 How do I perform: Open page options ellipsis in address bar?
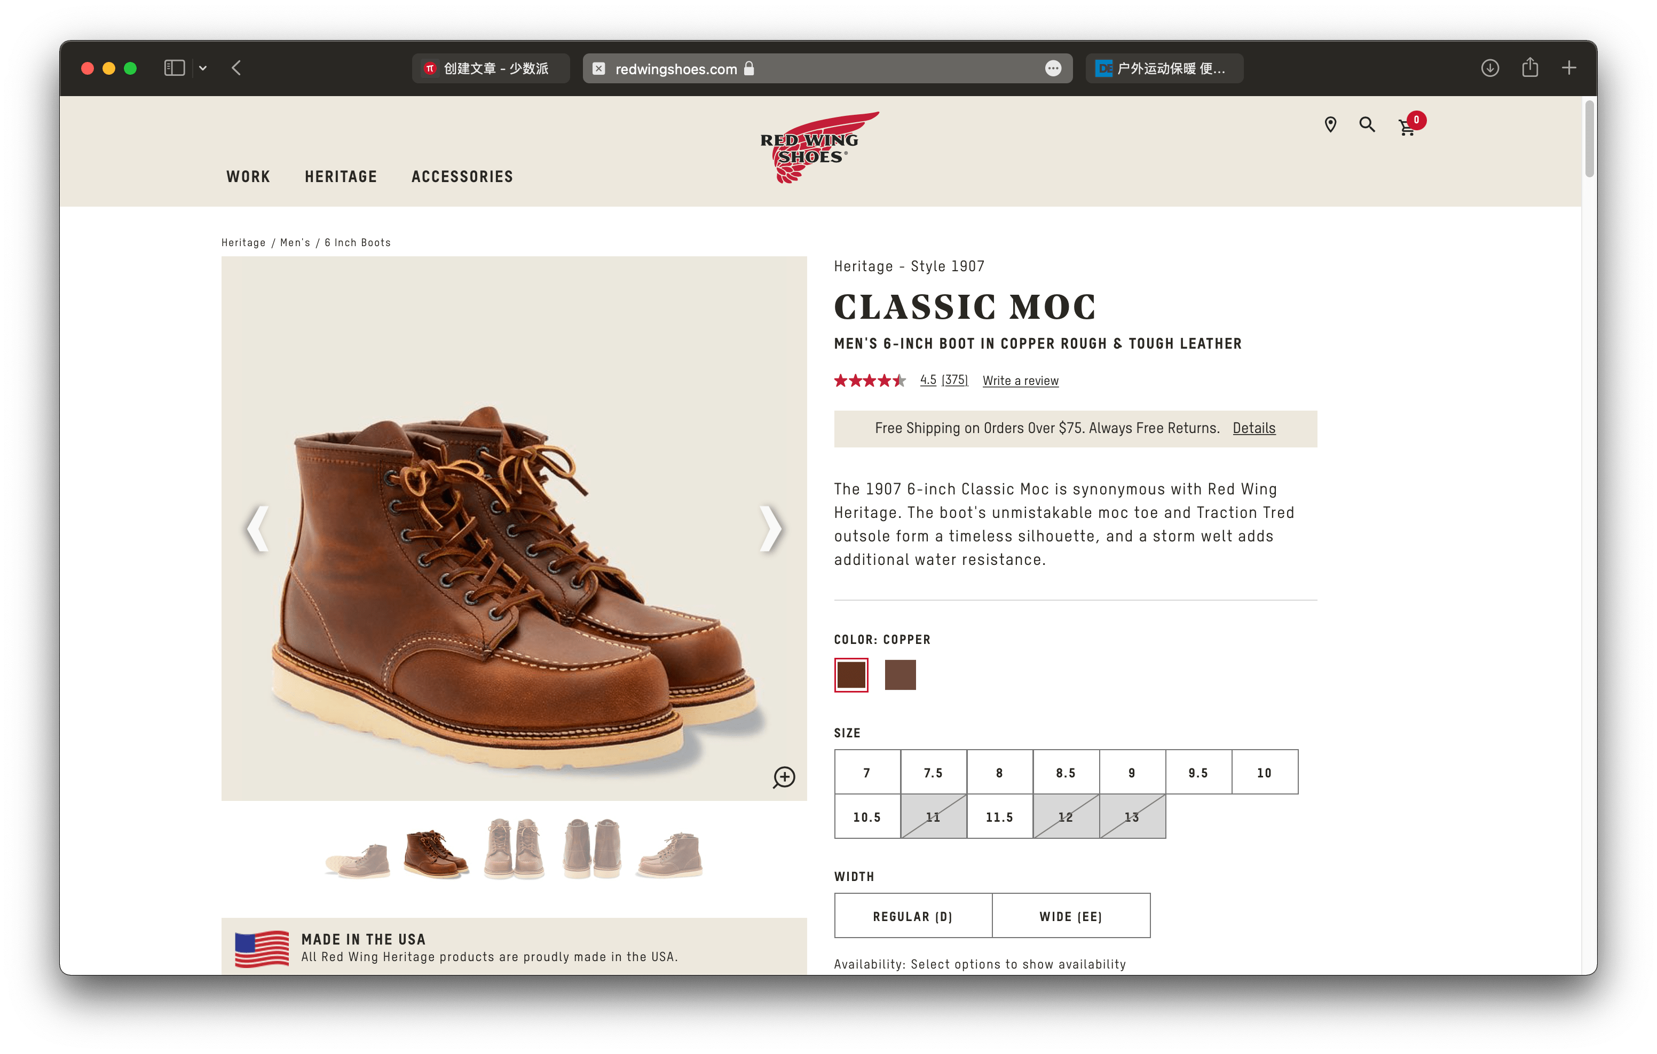(1053, 68)
